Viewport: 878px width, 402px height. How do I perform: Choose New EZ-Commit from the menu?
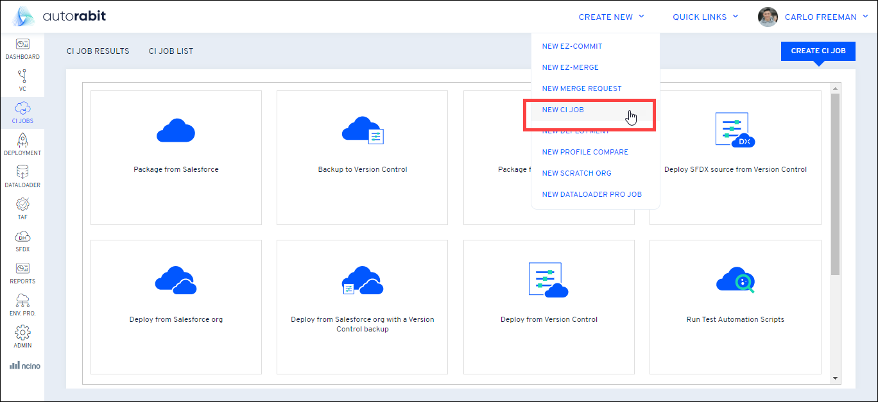572,46
